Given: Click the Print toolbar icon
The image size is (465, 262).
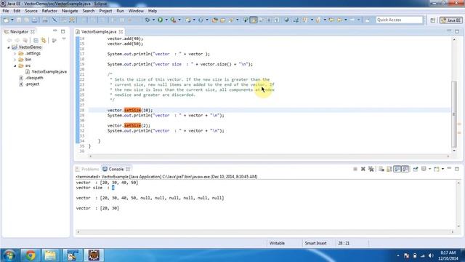Looking at the screenshot, I should [x=45, y=20].
